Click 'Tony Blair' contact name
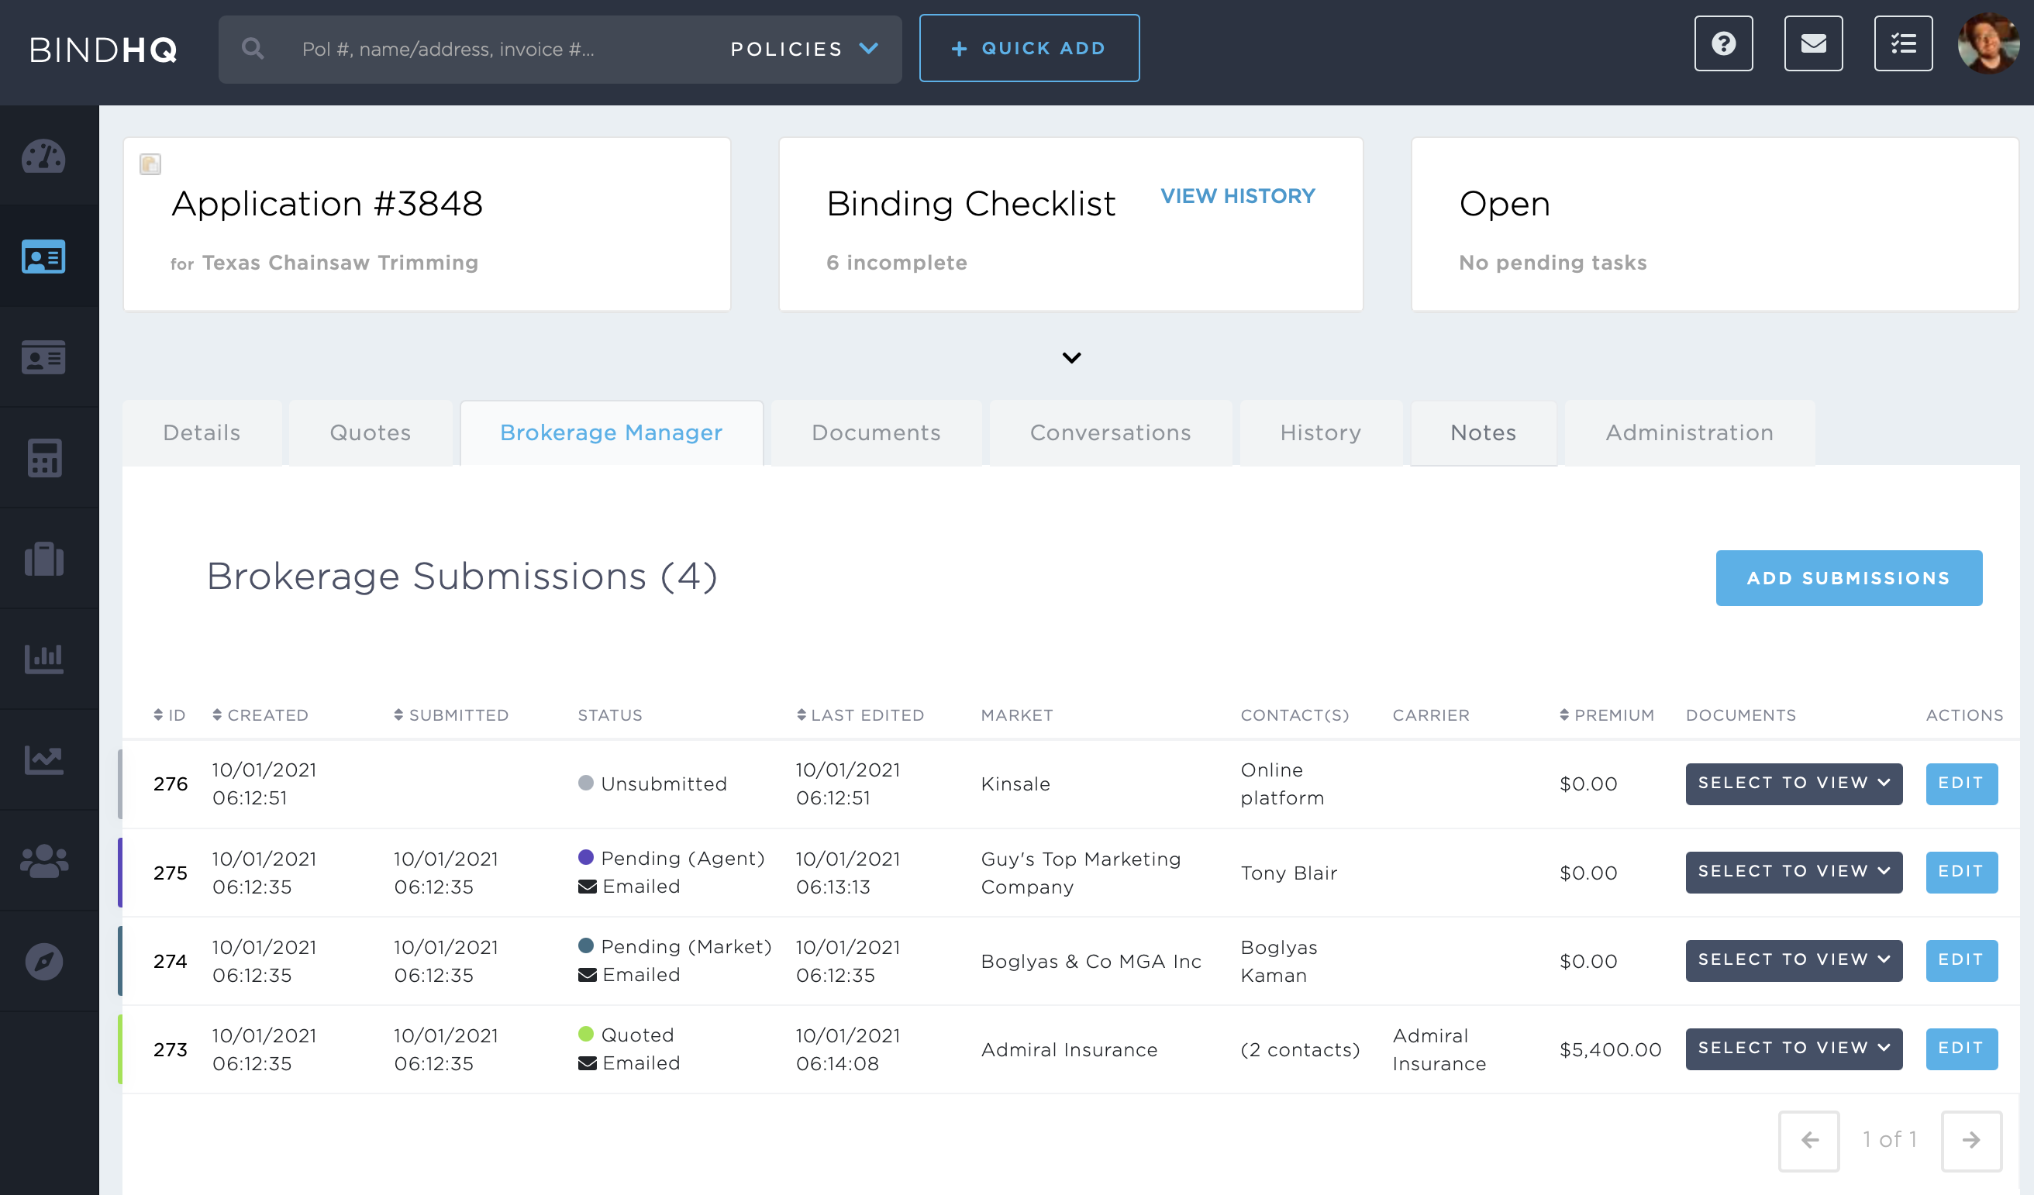Screen dimensions: 2034x1195 (x=1289, y=873)
